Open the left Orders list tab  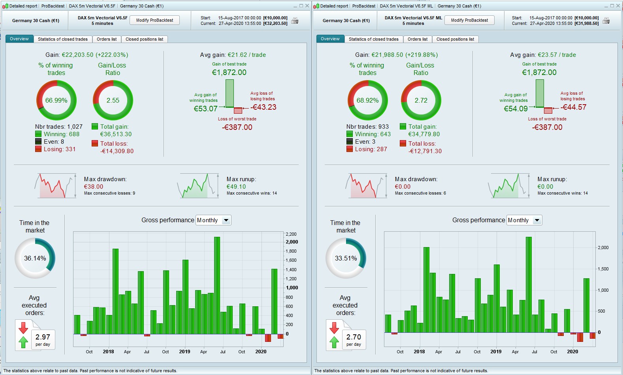(107, 39)
